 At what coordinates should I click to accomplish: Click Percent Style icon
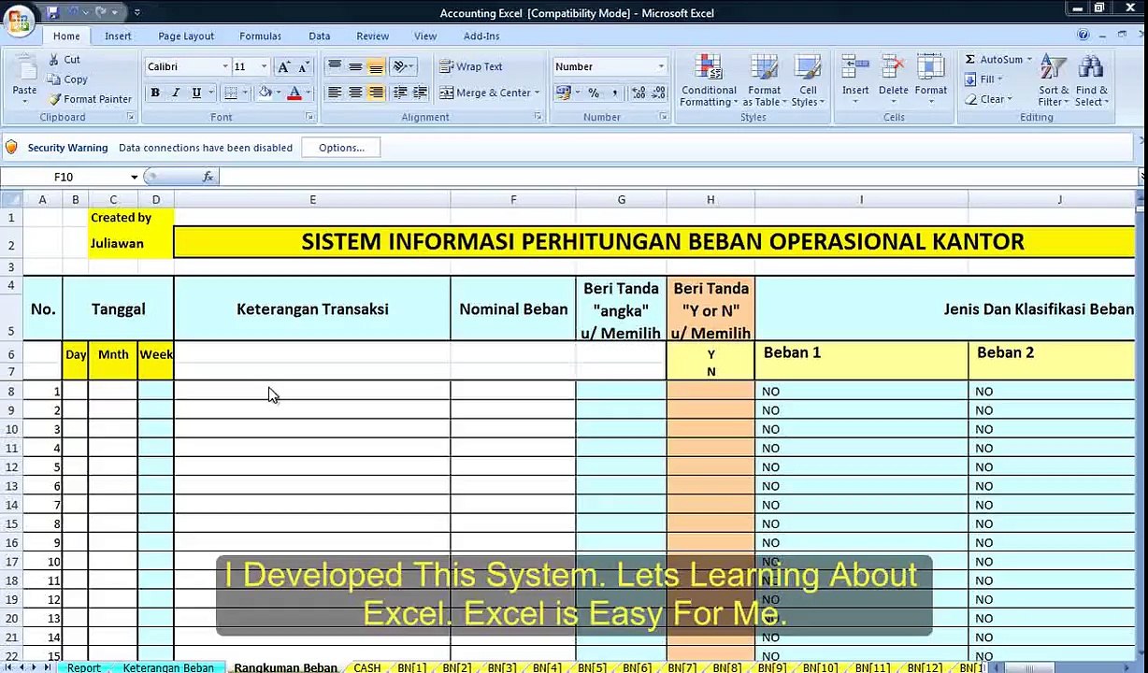(593, 93)
